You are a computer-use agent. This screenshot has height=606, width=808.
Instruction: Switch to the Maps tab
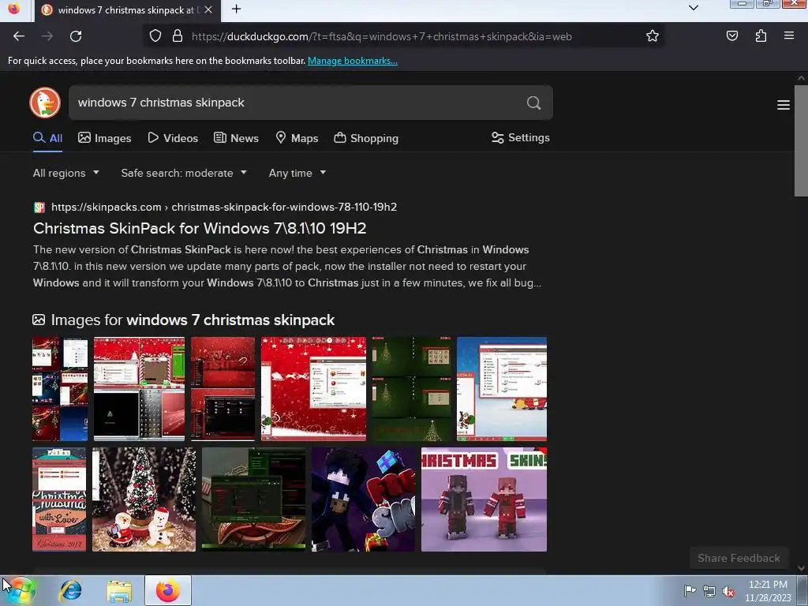coord(297,138)
